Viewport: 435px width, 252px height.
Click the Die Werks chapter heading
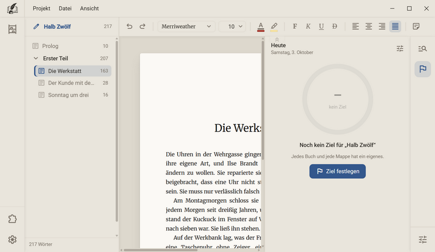[x=238, y=128]
